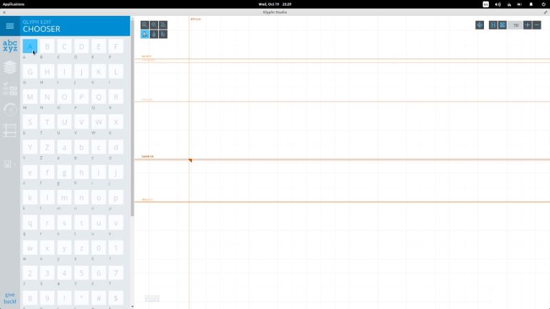Viewport: 550px width, 309px height.
Task: Activate the Pan canvas tool
Action: (x=479, y=25)
